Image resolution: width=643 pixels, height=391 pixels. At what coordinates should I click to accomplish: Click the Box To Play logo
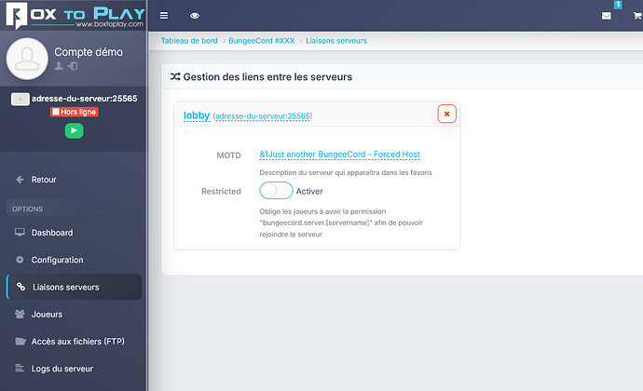(75, 16)
